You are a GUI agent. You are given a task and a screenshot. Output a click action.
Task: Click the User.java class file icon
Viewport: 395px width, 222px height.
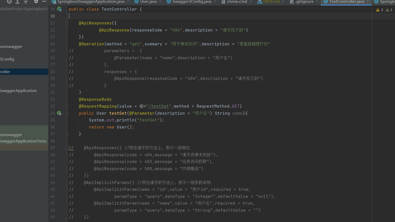point(136,2)
